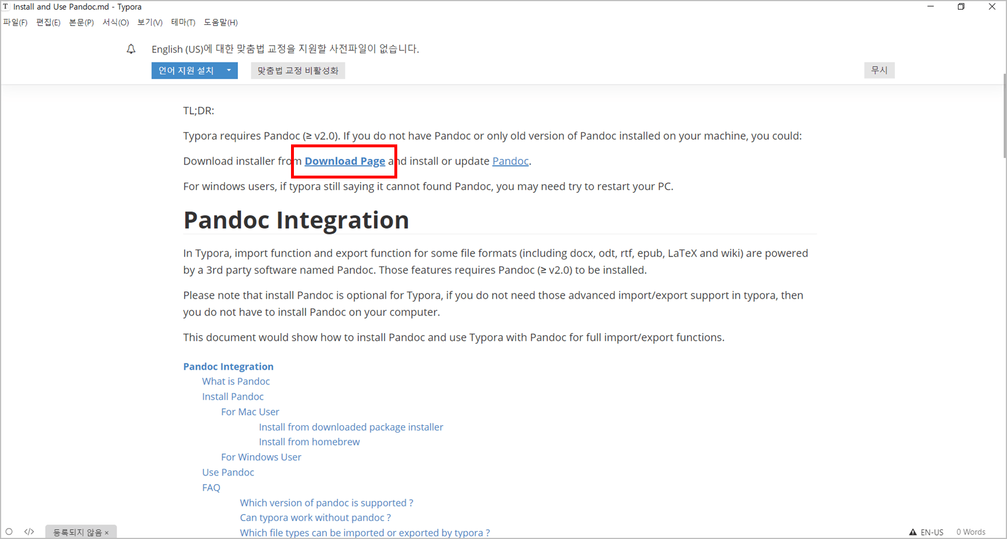Open Install from downloaded package installer link
The width and height of the screenshot is (1007, 539).
point(351,427)
